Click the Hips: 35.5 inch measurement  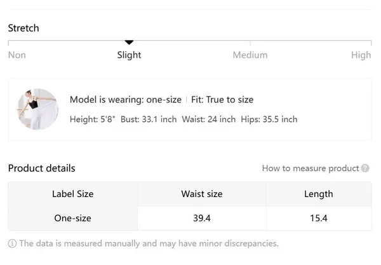pyautogui.click(x=269, y=119)
